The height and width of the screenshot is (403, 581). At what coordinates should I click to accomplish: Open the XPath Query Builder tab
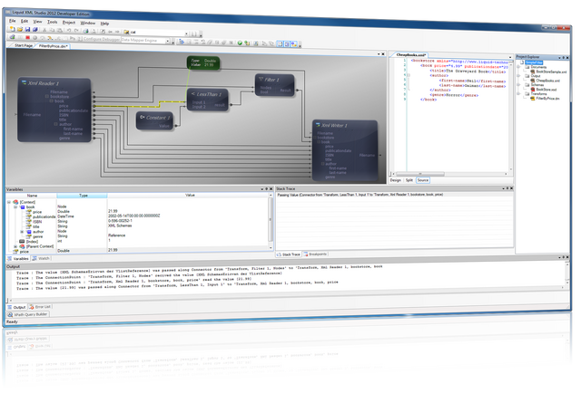pyautogui.click(x=28, y=314)
